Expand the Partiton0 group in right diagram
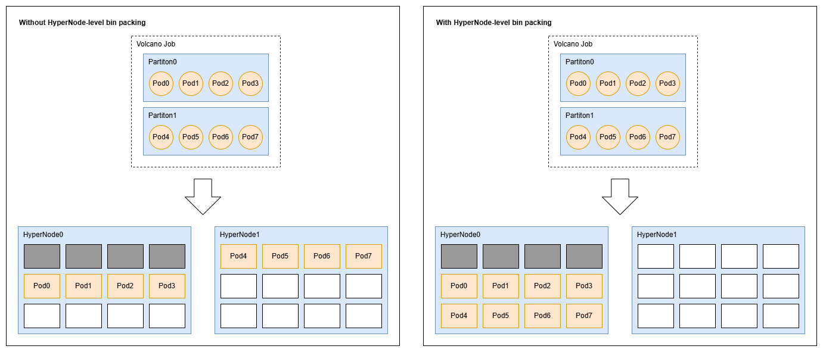823x352 pixels. coord(580,61)
